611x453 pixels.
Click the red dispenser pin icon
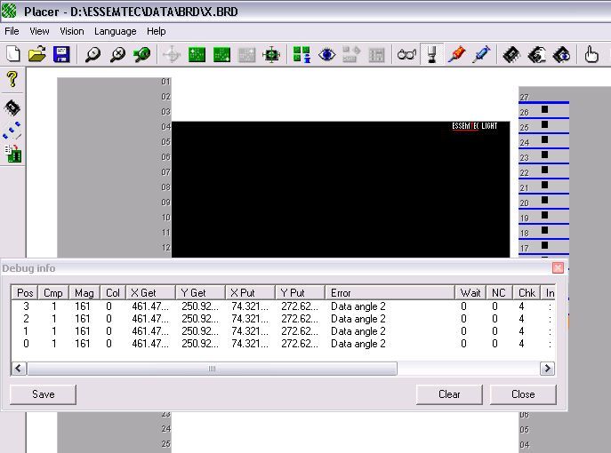click(456, 54)
